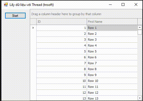The image size is (143, 101).
Task: Select the ID cell with value 12
Action: pos(62,93)
